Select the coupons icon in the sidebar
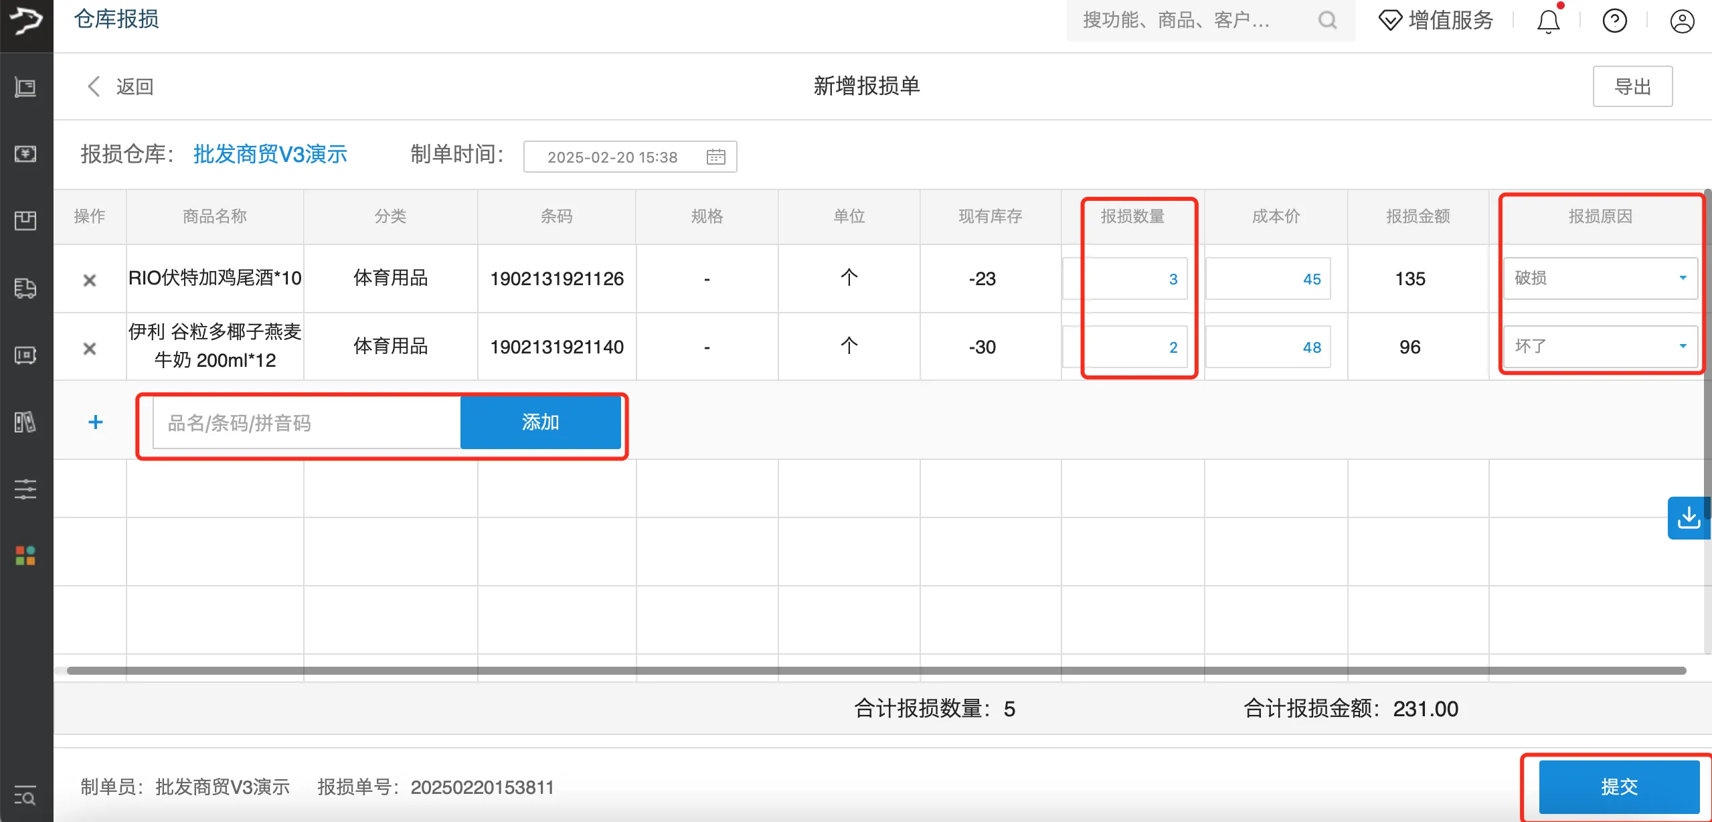 coord(25,421)
